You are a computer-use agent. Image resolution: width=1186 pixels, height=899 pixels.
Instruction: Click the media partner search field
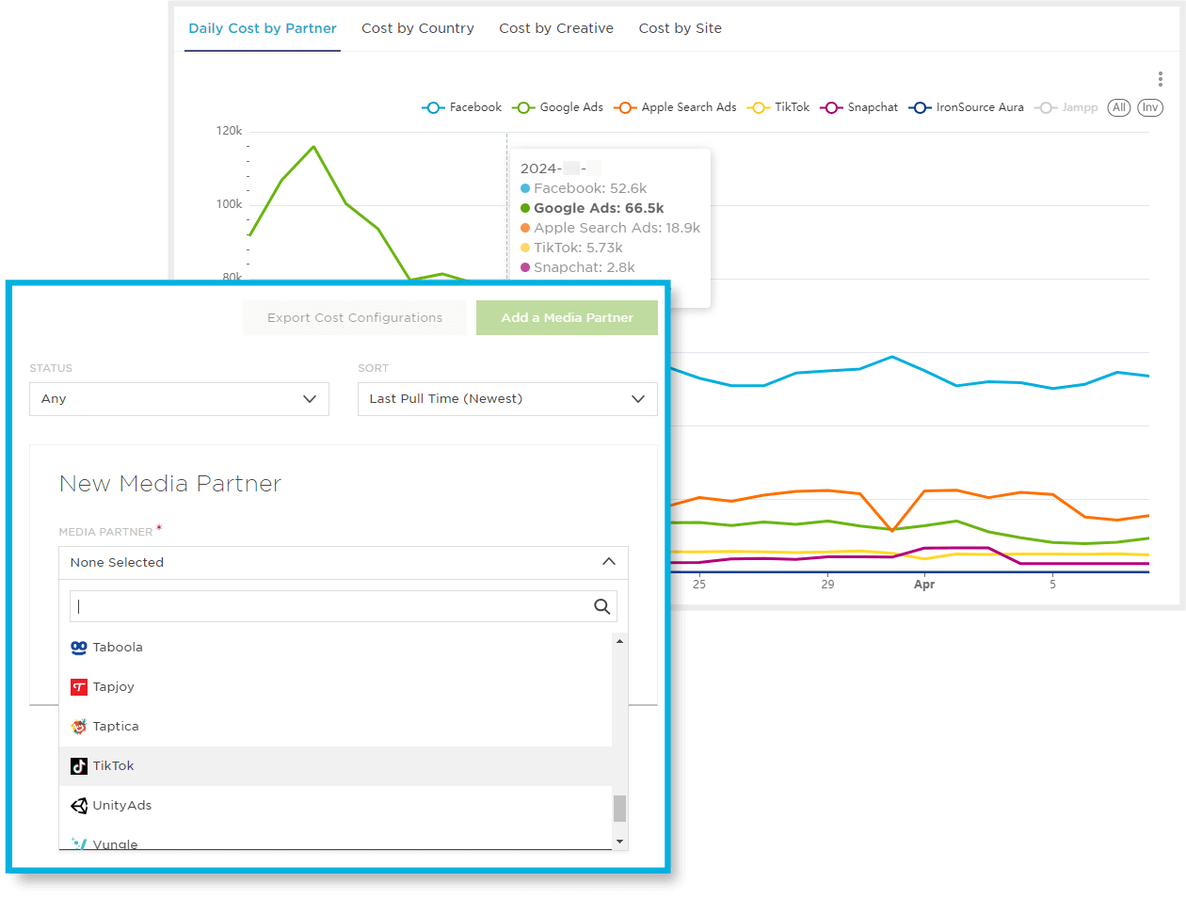coord(344,606)
